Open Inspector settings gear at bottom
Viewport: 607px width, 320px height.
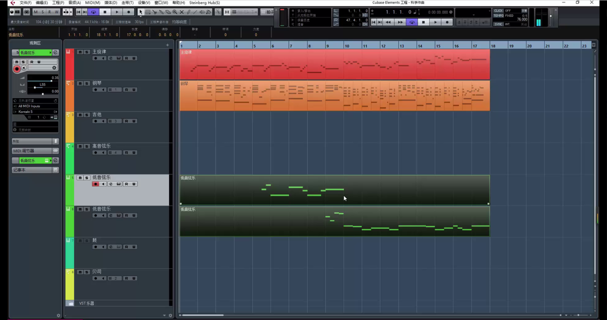pos(58,315)
